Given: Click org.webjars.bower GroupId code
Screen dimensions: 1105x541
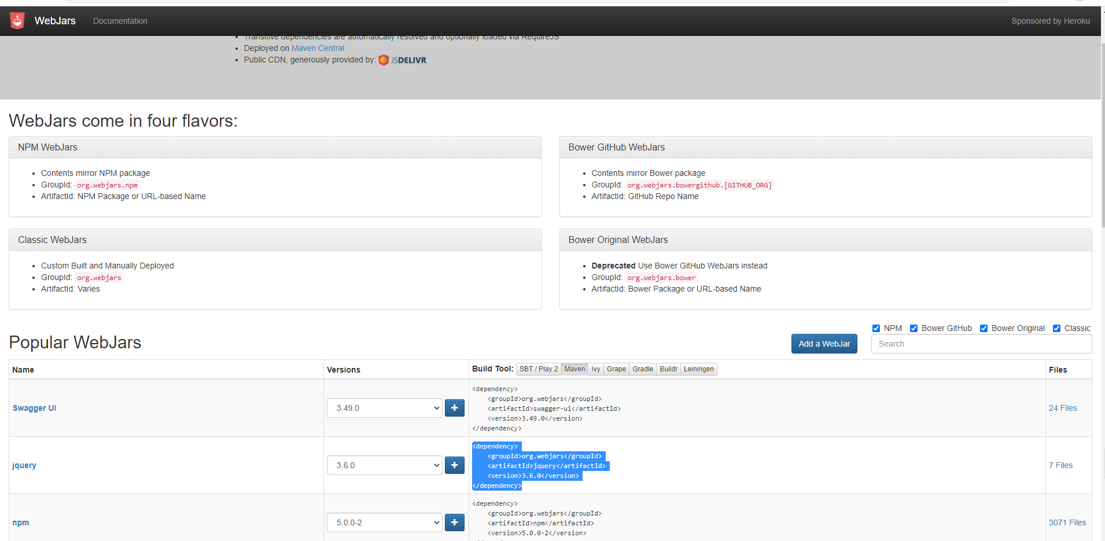Looking at the screenshot, I should point(661,278).
